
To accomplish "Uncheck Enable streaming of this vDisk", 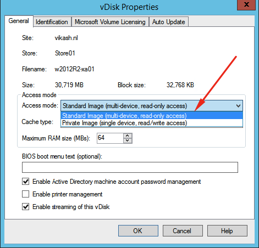I will 25,207.
